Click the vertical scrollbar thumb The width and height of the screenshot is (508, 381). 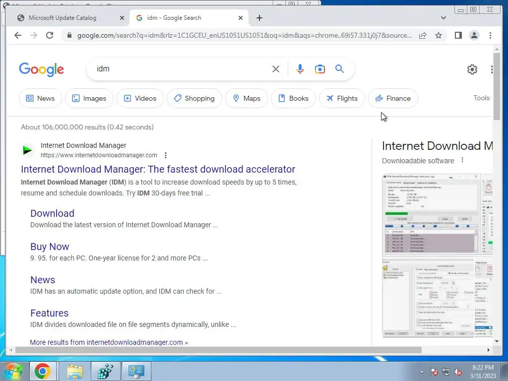[497, 86]
